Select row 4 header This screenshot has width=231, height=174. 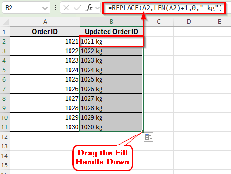5,60
